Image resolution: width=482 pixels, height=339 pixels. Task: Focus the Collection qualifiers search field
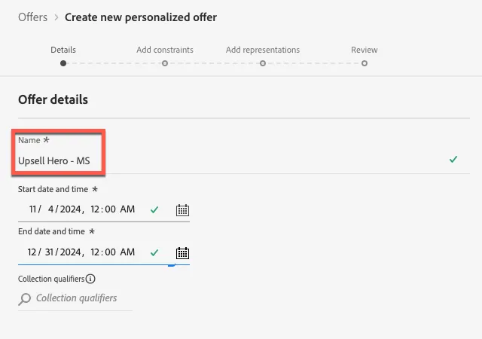[x=75, y=298]
